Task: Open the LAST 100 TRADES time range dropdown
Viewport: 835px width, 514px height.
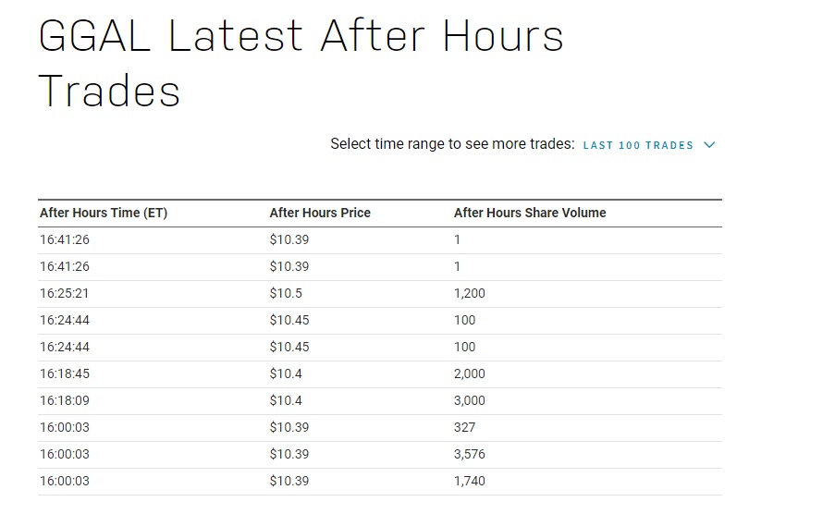Action: tap(638, 145)
